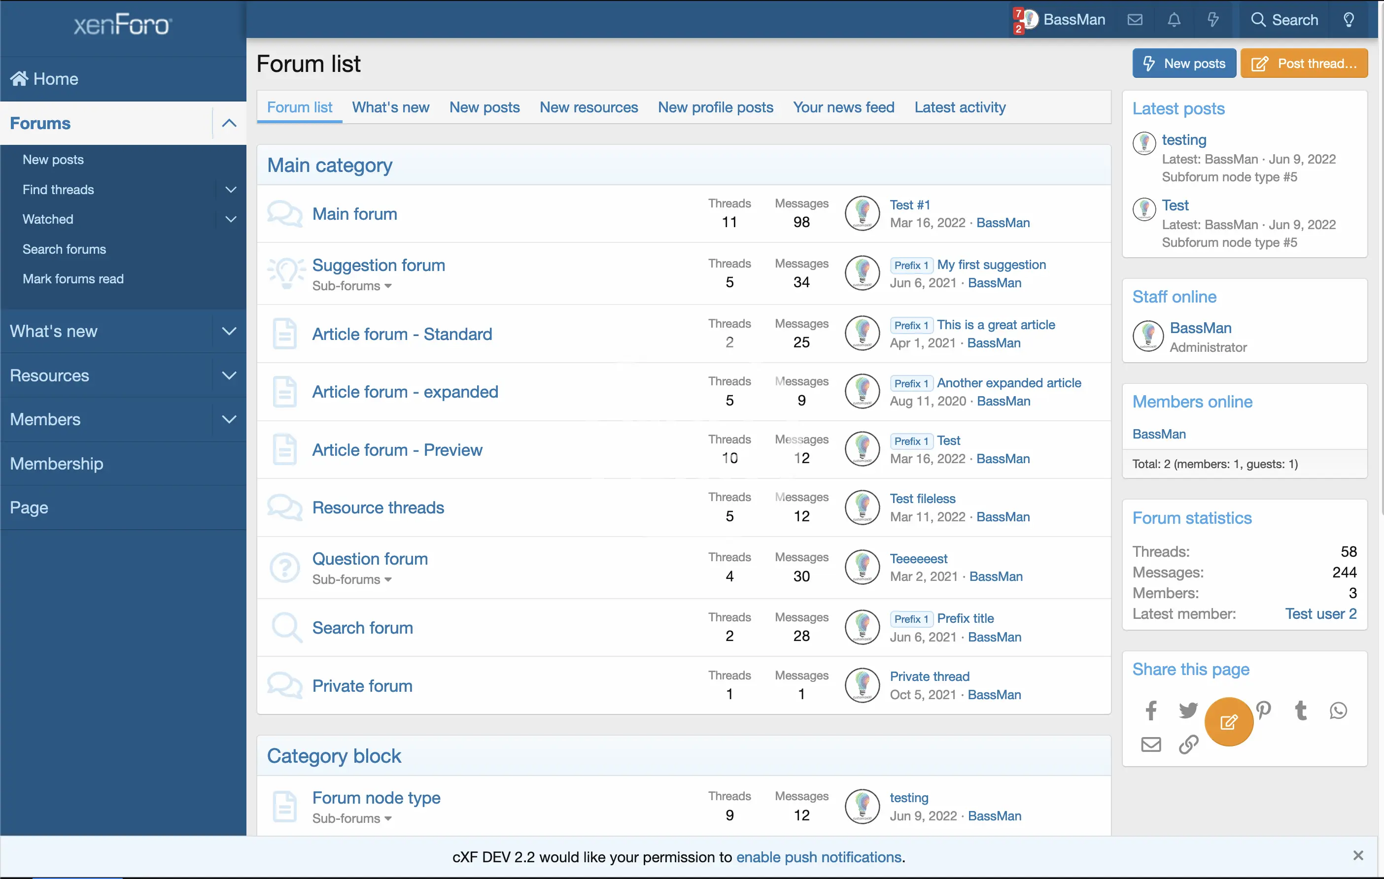The image size is (1384, 879).
Task: Open Sub-forums dropdown under Suggestion forum
Action: [x=352, y=286]
